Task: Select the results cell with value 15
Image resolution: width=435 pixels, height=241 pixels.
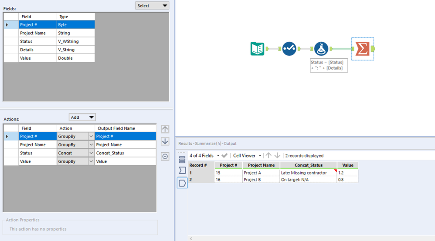Action: 228,173
